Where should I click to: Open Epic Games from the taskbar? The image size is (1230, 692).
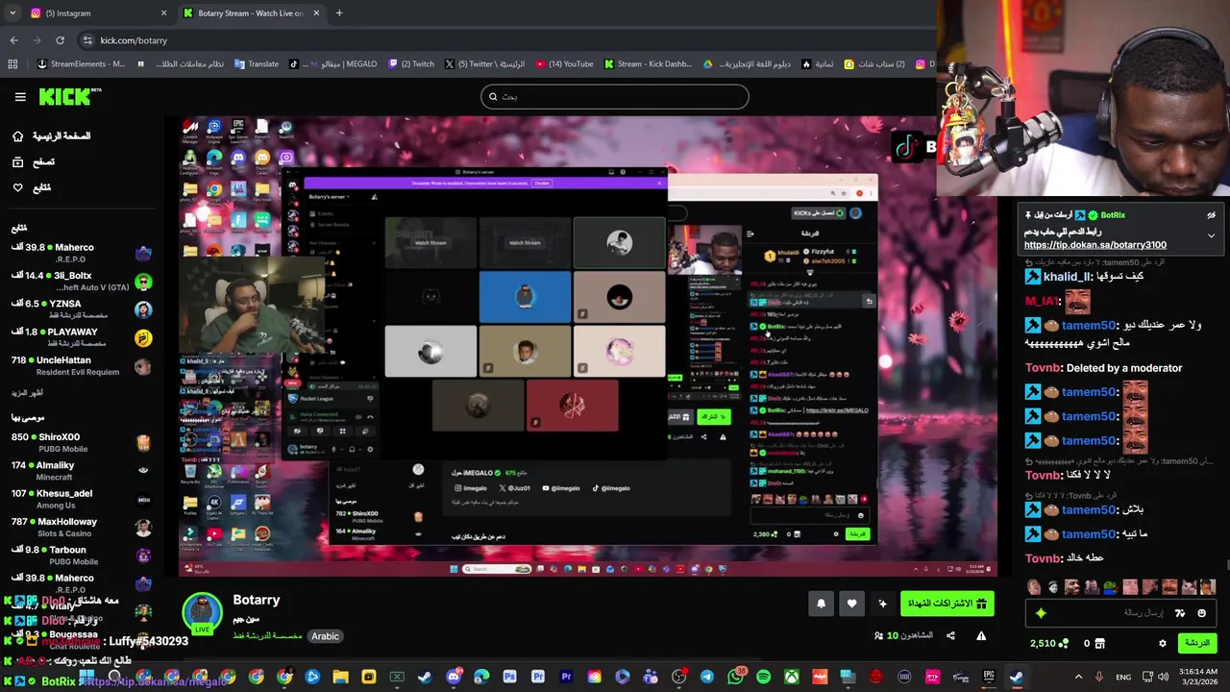[988, 677]
